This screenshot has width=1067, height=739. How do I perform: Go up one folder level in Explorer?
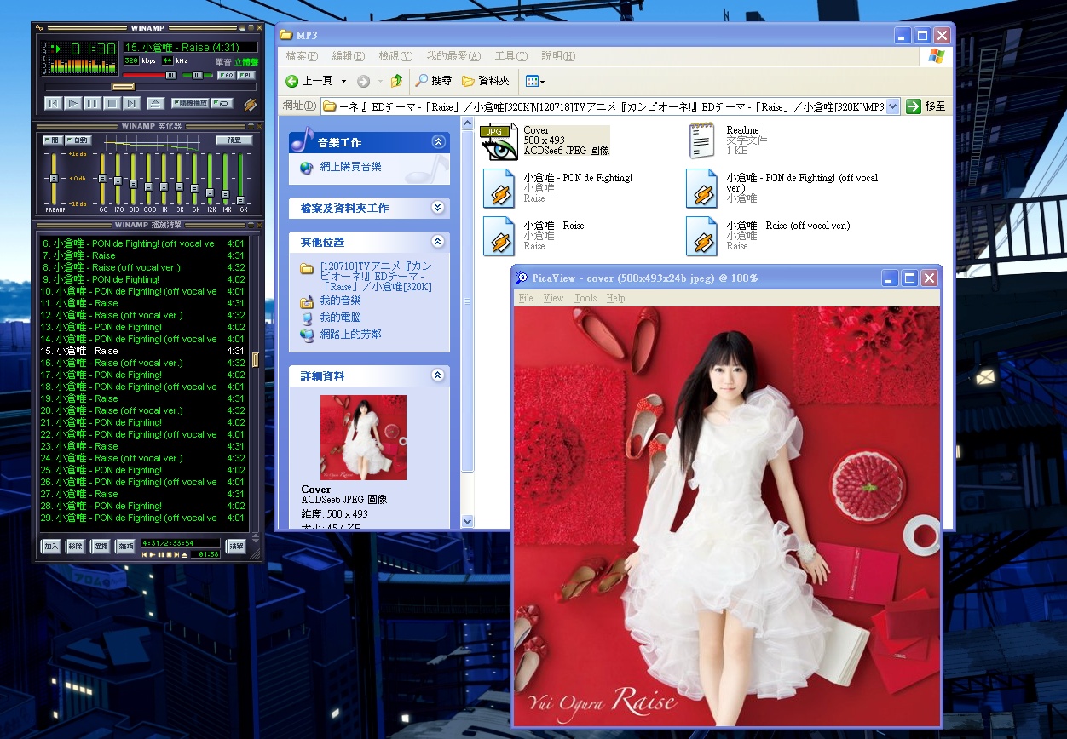(x=396, y=81)
